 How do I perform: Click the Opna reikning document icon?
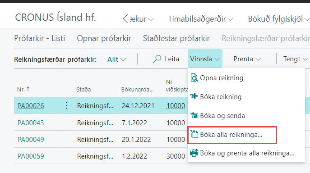[x=194, y=77]
